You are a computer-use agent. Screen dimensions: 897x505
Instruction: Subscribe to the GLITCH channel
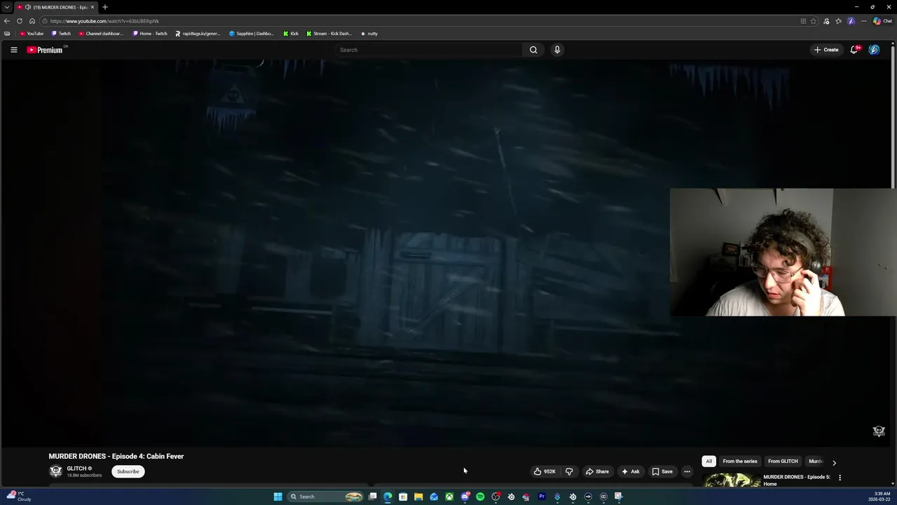pyautogui.click(x=128, y=471)
